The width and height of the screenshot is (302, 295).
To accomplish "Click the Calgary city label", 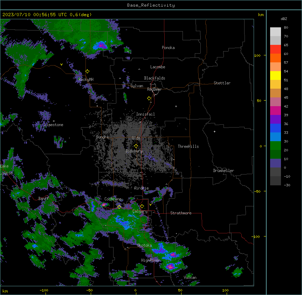I will [140, 211].
